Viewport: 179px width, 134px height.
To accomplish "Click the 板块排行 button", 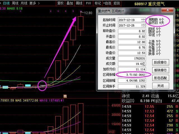I will 160,70.
